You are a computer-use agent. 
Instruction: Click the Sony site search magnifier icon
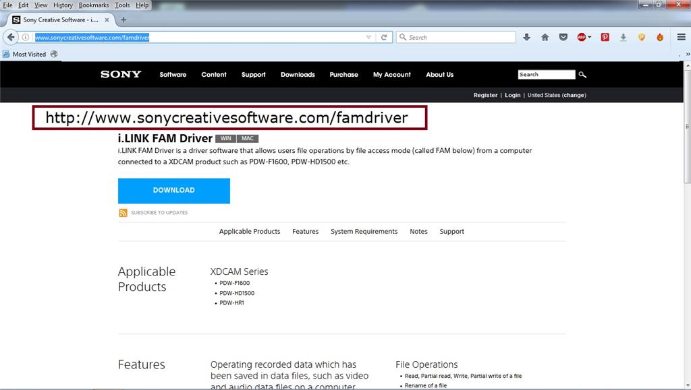pos(582,75)
